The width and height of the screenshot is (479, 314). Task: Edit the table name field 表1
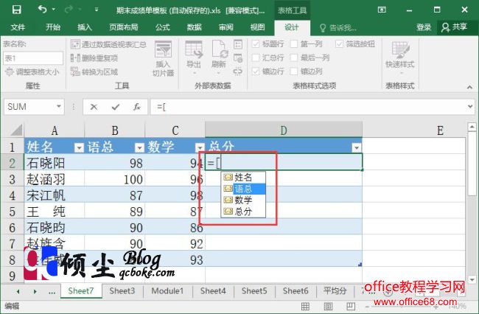(x=33, y=58)
